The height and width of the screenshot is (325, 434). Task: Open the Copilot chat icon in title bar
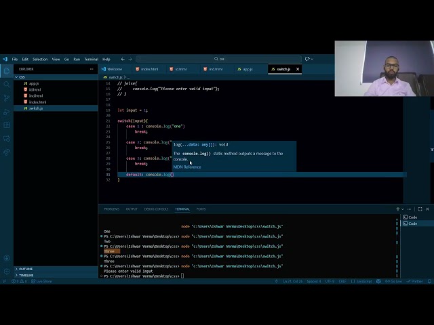click(307, 59)
